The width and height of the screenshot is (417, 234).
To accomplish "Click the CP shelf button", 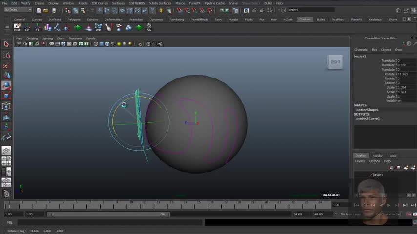I will click(x=27, y=28).
